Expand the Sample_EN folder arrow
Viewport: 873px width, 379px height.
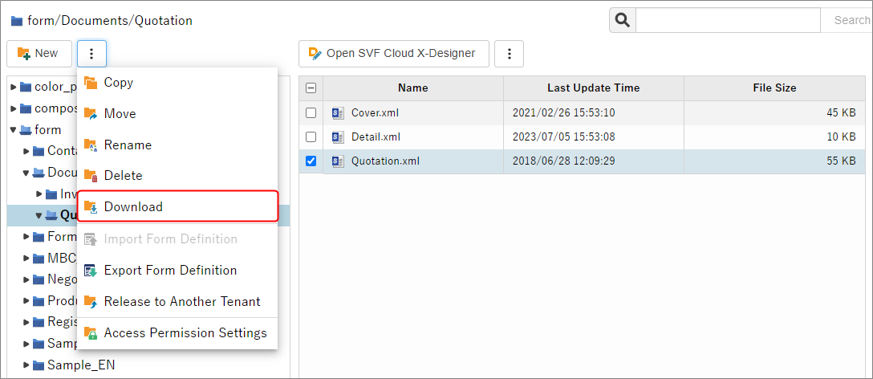coord(26,365)
